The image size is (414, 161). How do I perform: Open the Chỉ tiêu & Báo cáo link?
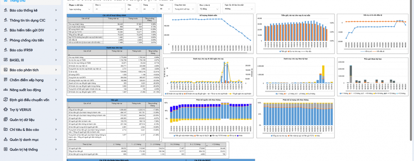click(x=24, y=130)
